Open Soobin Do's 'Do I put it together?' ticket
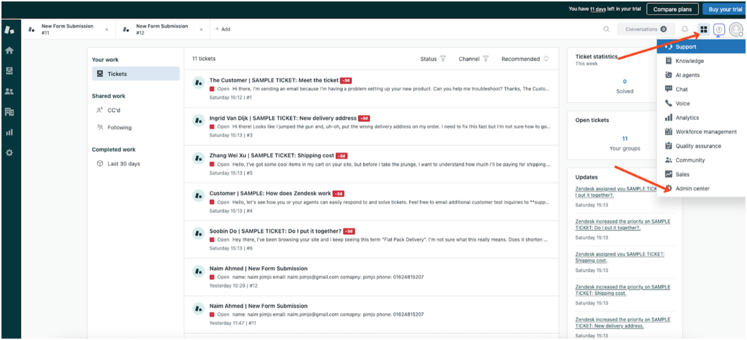 pos(372,240)
